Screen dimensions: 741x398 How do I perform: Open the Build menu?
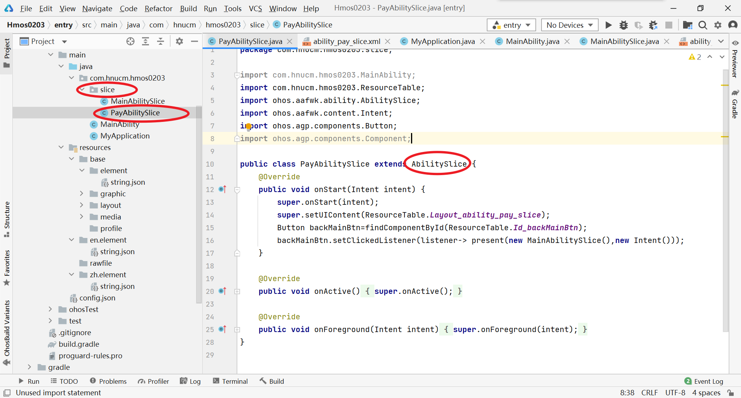pyautogui.click(x=188, y=8)
